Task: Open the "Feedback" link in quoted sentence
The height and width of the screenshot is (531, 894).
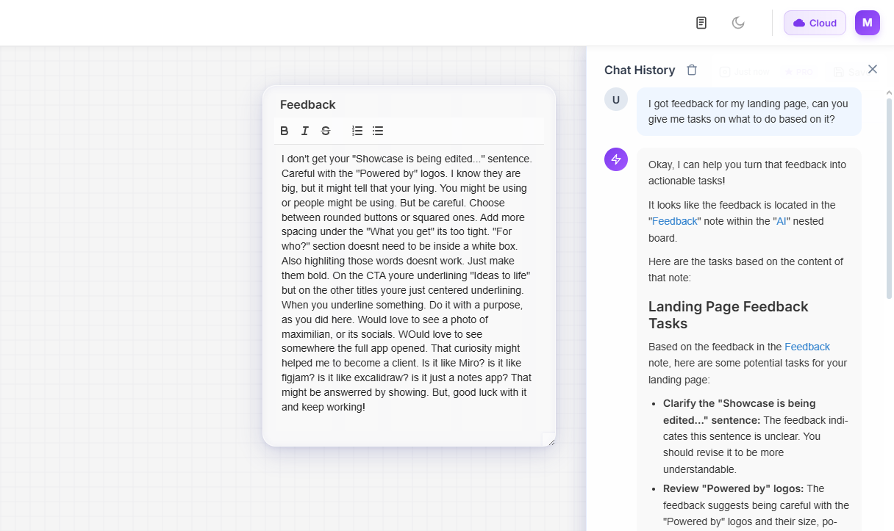Action: point(675,221)
